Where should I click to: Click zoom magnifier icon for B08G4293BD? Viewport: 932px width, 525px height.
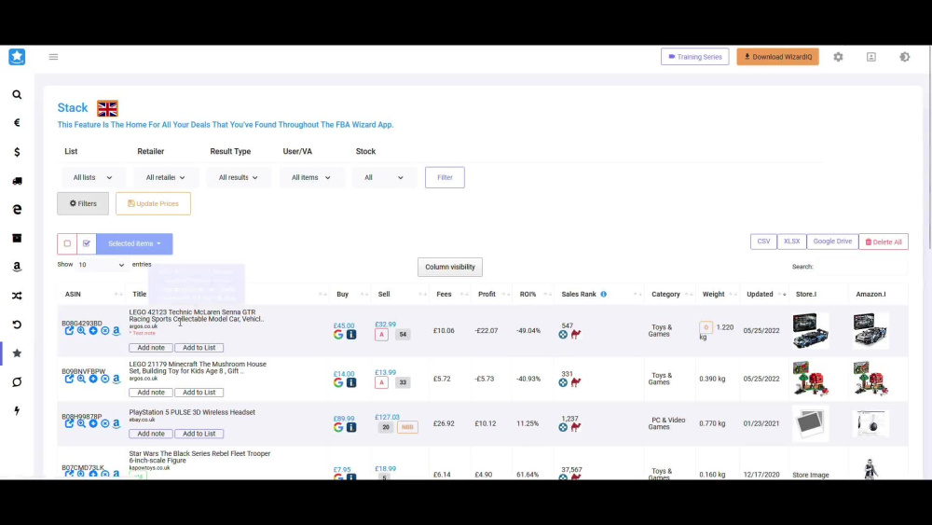tap(81, 331)
